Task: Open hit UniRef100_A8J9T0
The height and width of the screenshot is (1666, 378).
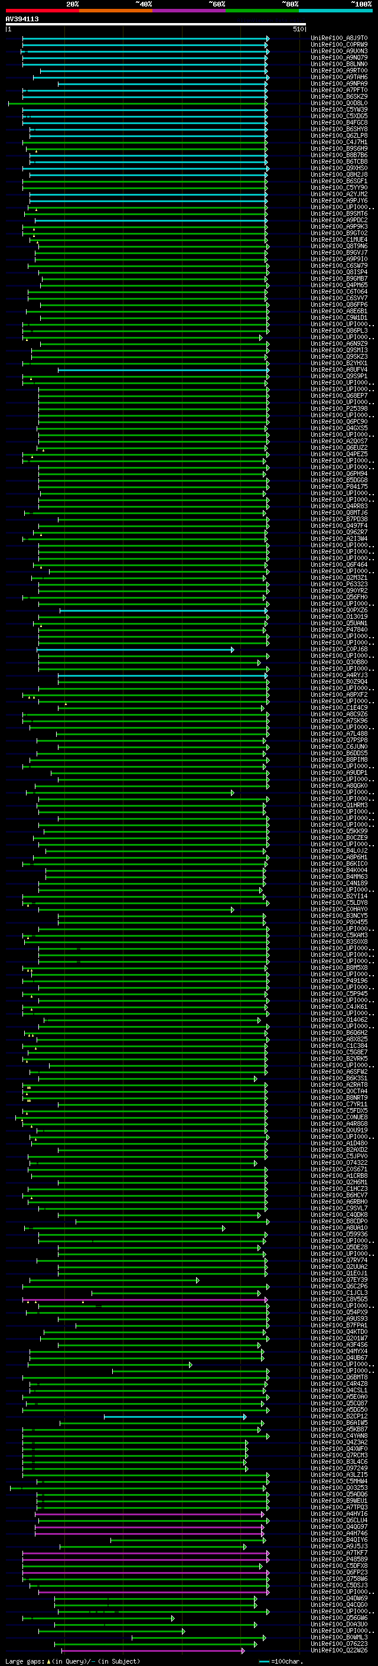Action: click(x=339, y=39)
